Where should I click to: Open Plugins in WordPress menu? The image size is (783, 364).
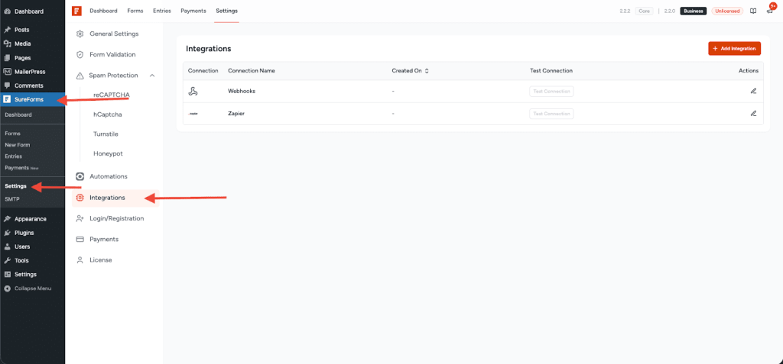tap(24, 233)
